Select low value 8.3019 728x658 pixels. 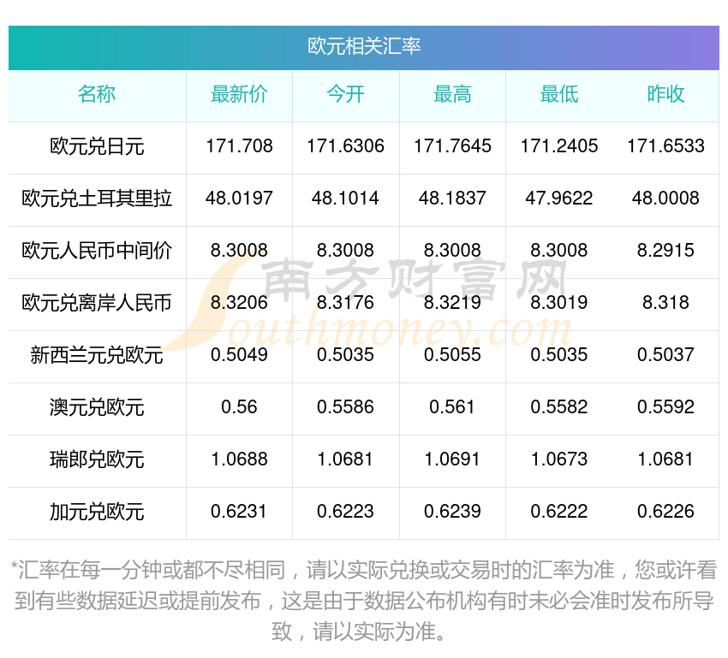559,303
